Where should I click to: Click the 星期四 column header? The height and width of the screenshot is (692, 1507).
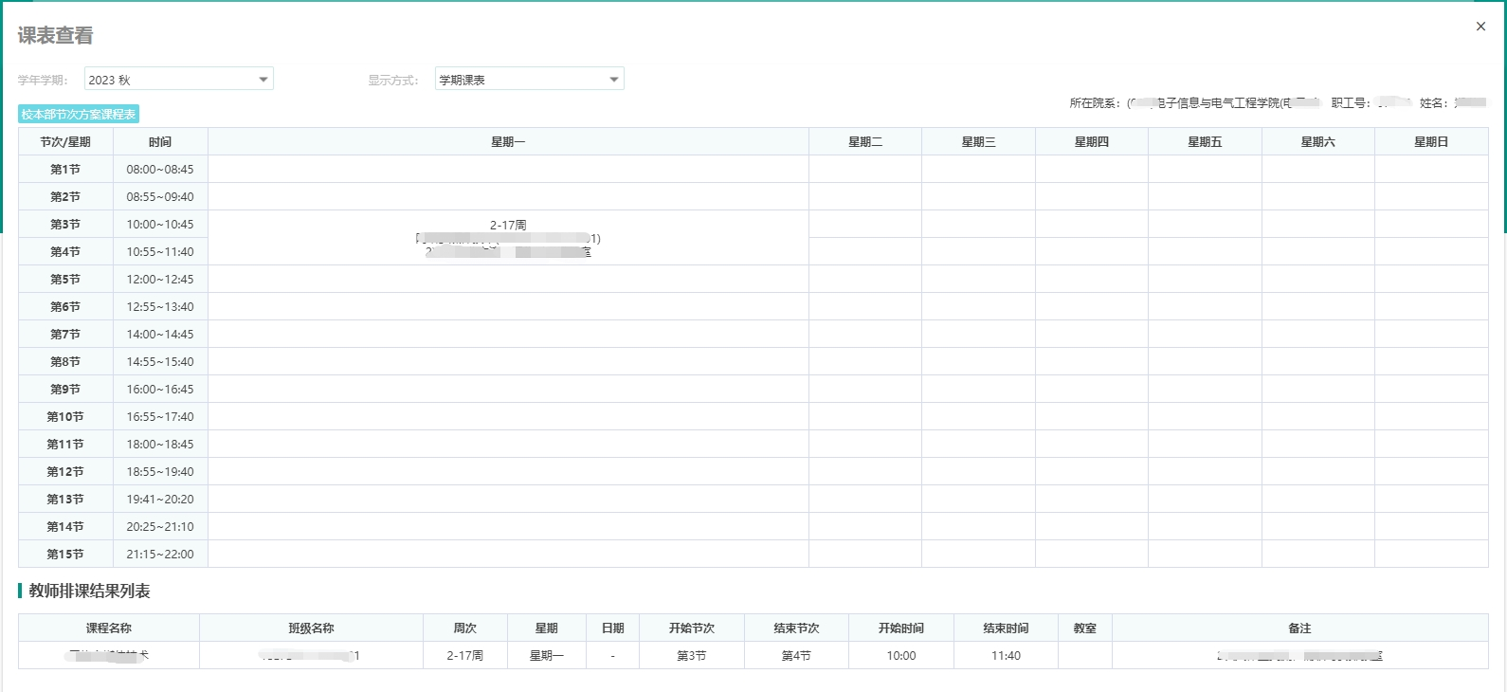click(x=1092, y=141)
